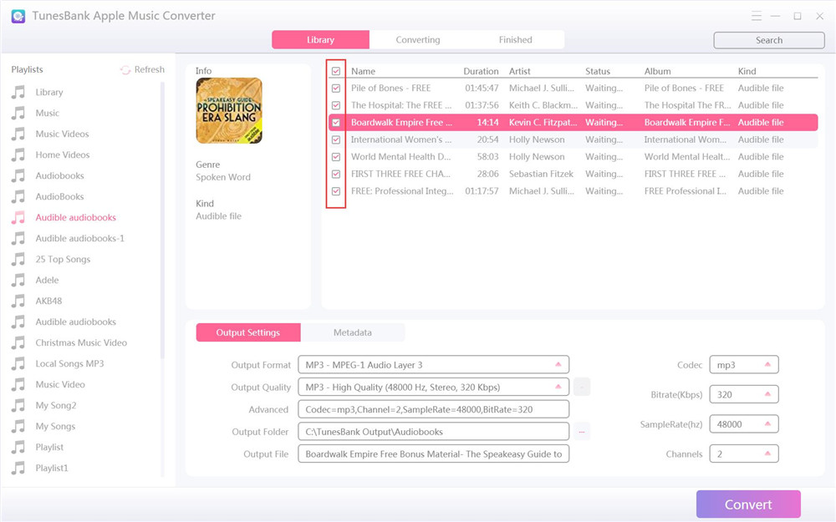Select the AudioBooks playlist with capital B

(59, 196)
